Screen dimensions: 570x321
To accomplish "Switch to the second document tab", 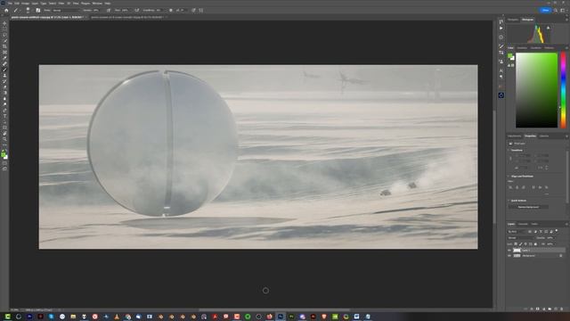I will coord(127,17).
